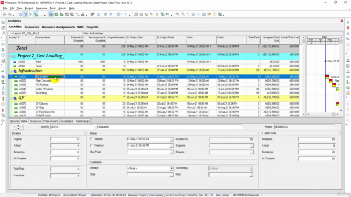Click the Filter funnel toolbar icon

pos(111,14)
